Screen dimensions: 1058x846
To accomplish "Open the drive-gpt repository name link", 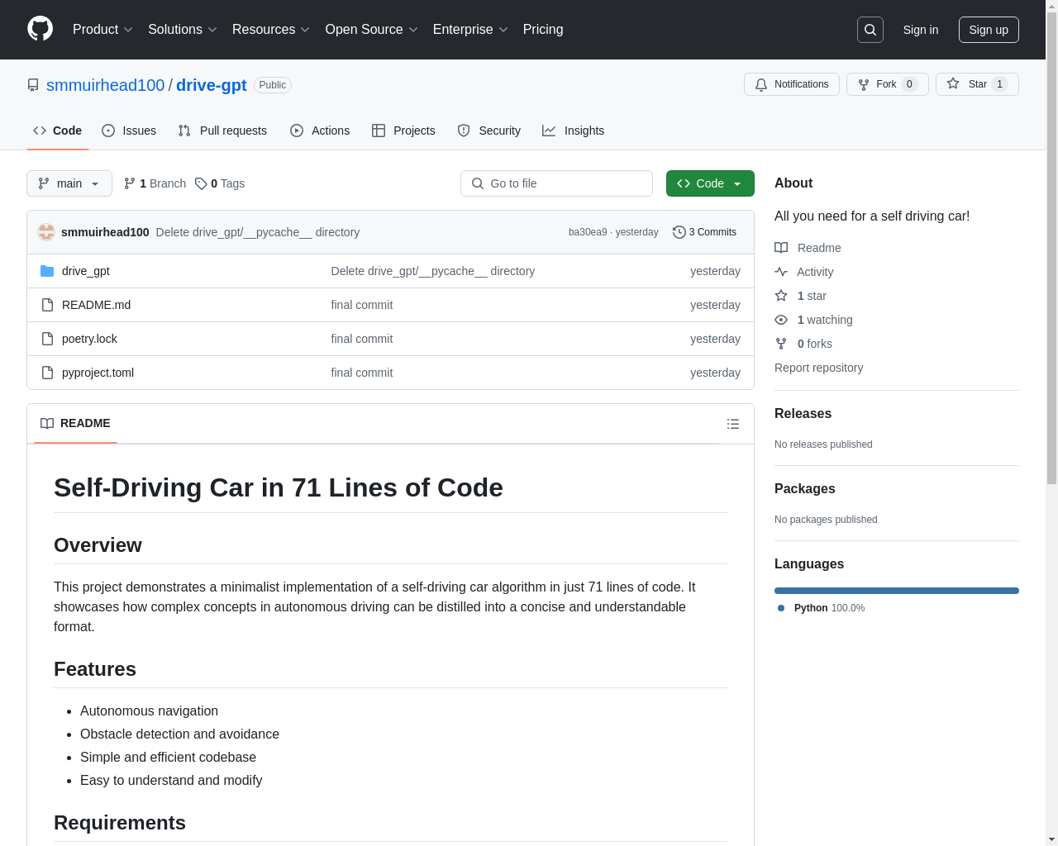I will (212, 85).
